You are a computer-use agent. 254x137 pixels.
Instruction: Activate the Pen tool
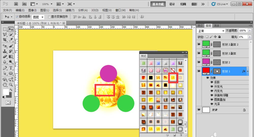click(x=5, y=68)
